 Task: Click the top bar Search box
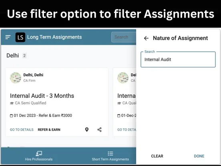pyautogui.click(x=124, y=37)
